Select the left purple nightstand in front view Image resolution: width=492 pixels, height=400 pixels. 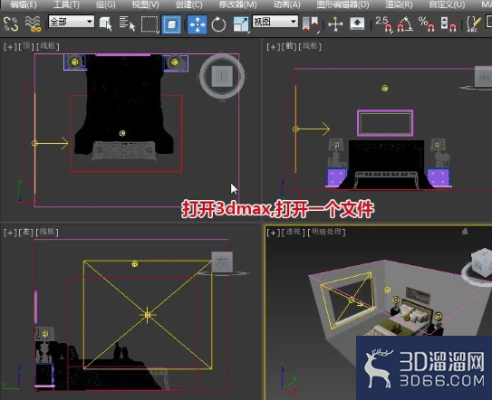[x=337, y=177]
